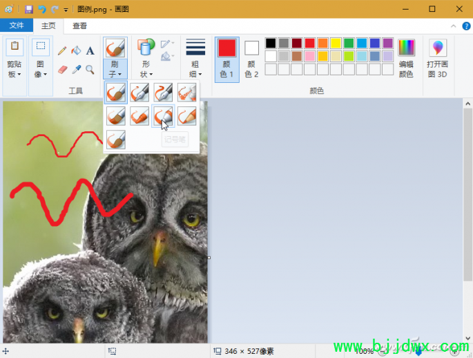Pick the lime color swatch
The height and width of the screenshot is (358, 473).
[x=349, y=56]
